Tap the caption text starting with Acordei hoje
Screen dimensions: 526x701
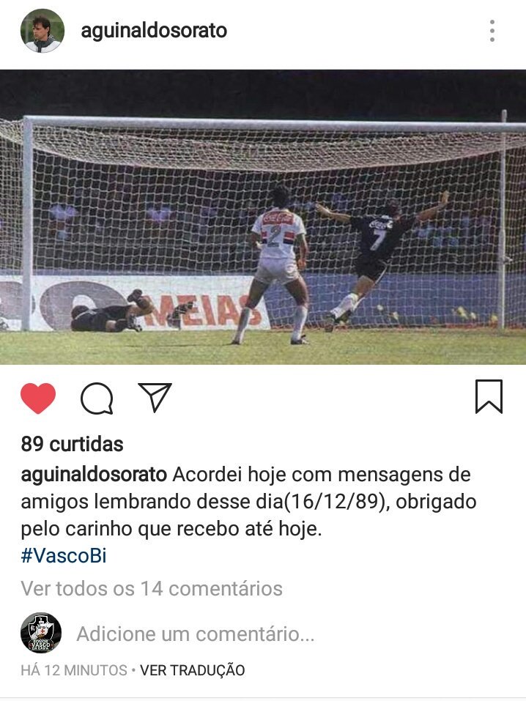click(248, 502)
